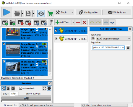Viewport: 133px width, 107px height.
Task: Move task up with arrow
Action: point(106,22)
